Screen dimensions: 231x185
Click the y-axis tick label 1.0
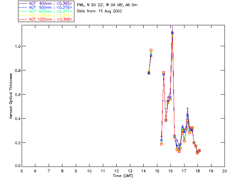coord(16,46)
